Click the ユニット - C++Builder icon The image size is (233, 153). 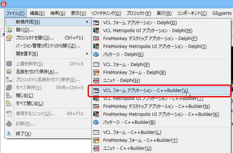tap(96, 148)
